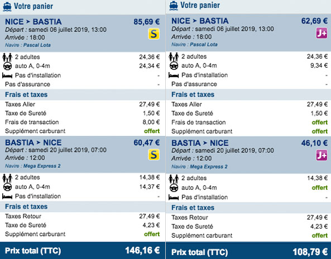331x259 pixels.
Task: Click the ferry icon in right panier header
Action: pyautogui.click(x=174, y=6)
